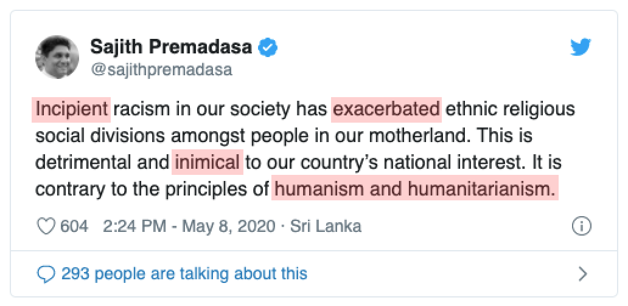Click the highlighted word "exacerbated"
This screenshot has height=306, width=628.
(386, 109)
